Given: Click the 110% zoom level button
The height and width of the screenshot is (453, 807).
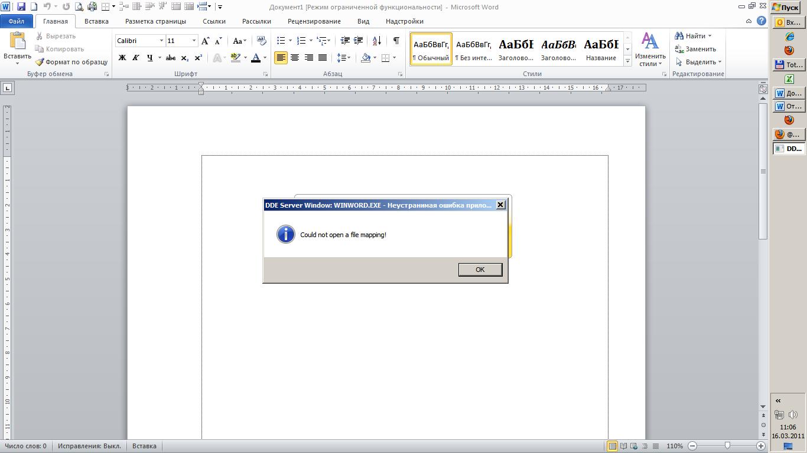Looking at the screenshot, I should (x=675, y=446).
